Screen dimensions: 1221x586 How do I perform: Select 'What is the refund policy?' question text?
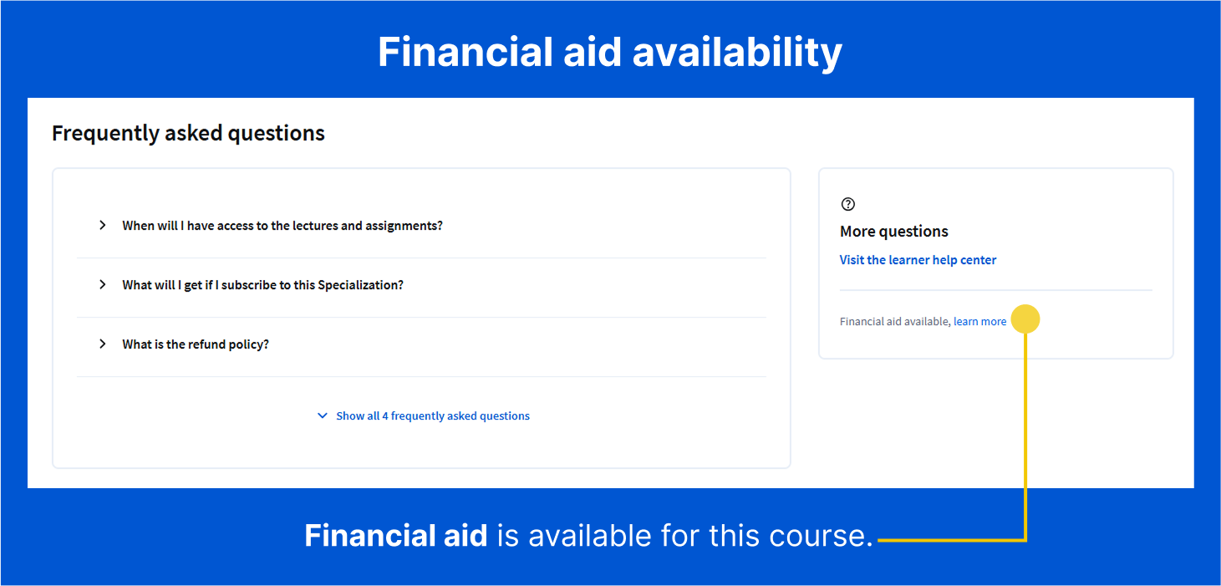[x=196, y=344]
